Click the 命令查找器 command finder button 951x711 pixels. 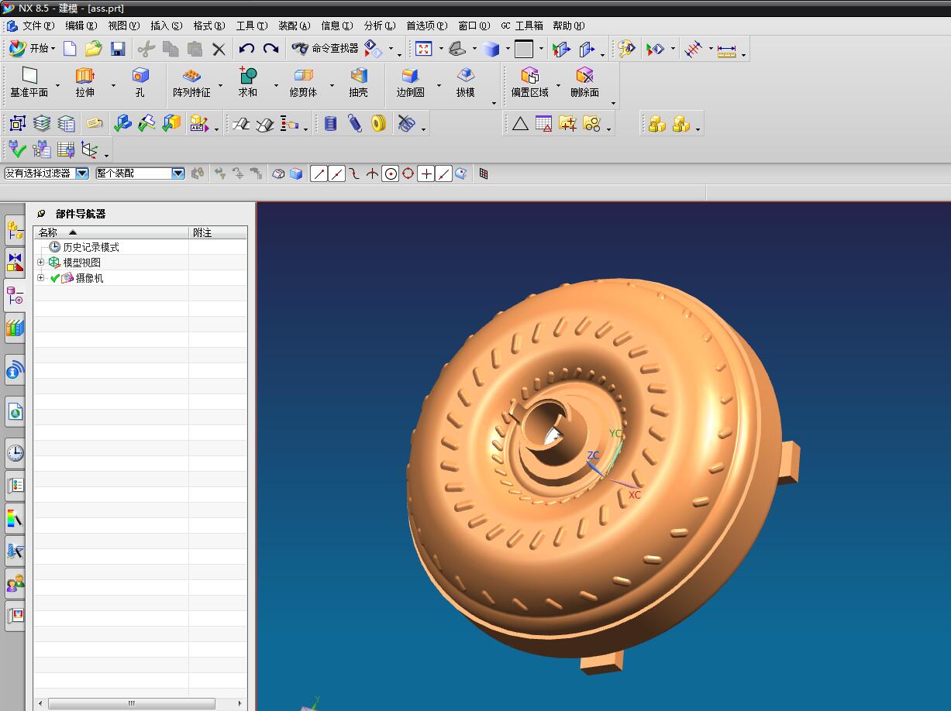click(326, 49)
